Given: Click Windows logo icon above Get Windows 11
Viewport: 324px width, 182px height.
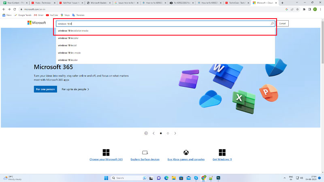Looking at the screenshot, I should pos(222,152).
